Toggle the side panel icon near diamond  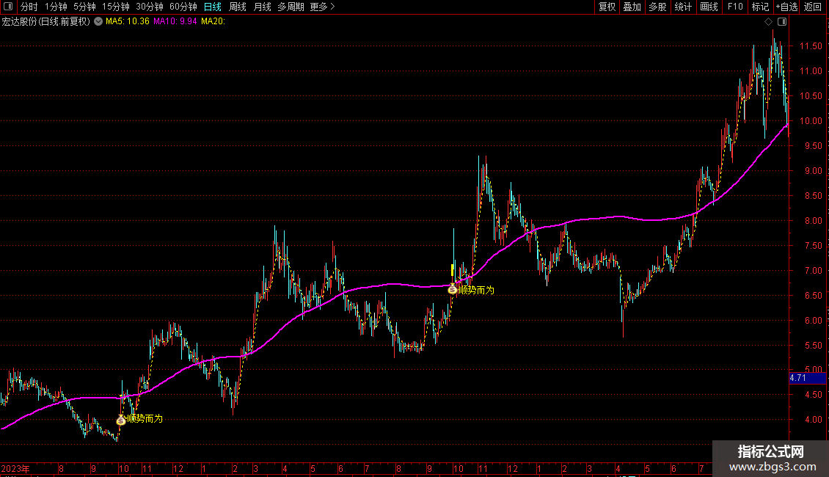point(782,22)
